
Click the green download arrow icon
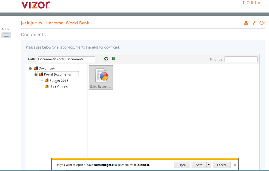pos(113,59)
